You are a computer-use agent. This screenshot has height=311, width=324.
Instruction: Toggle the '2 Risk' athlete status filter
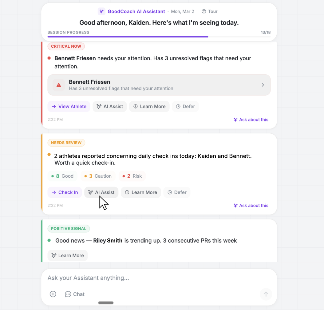[132, 176]
